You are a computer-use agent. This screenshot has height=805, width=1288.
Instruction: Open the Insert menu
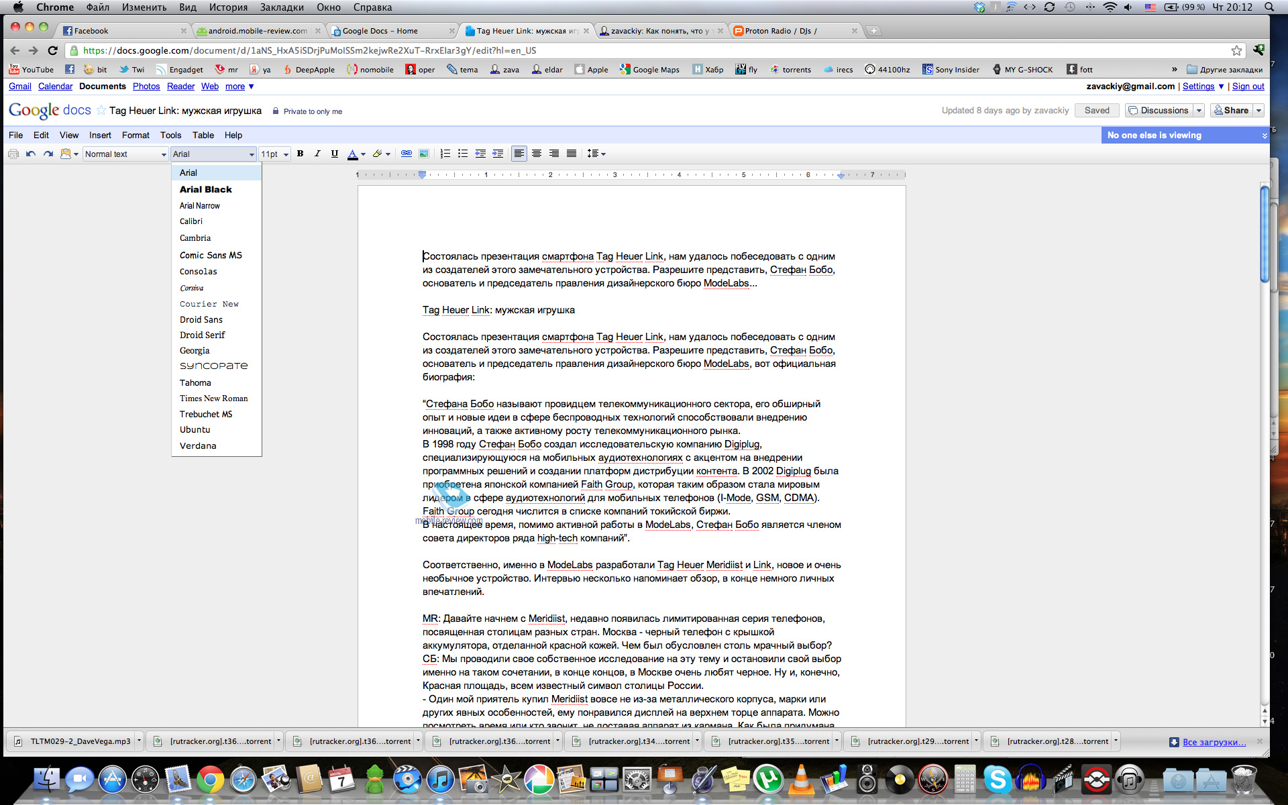(100, 135)
